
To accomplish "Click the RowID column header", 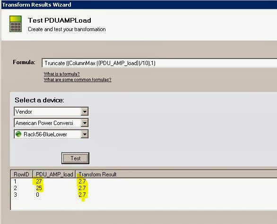I will click(22, 174).
